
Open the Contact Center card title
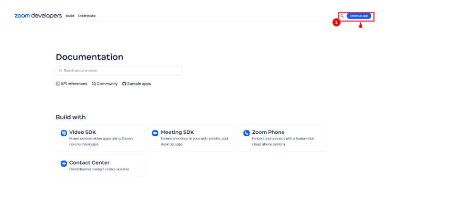[x=89, y=162]
